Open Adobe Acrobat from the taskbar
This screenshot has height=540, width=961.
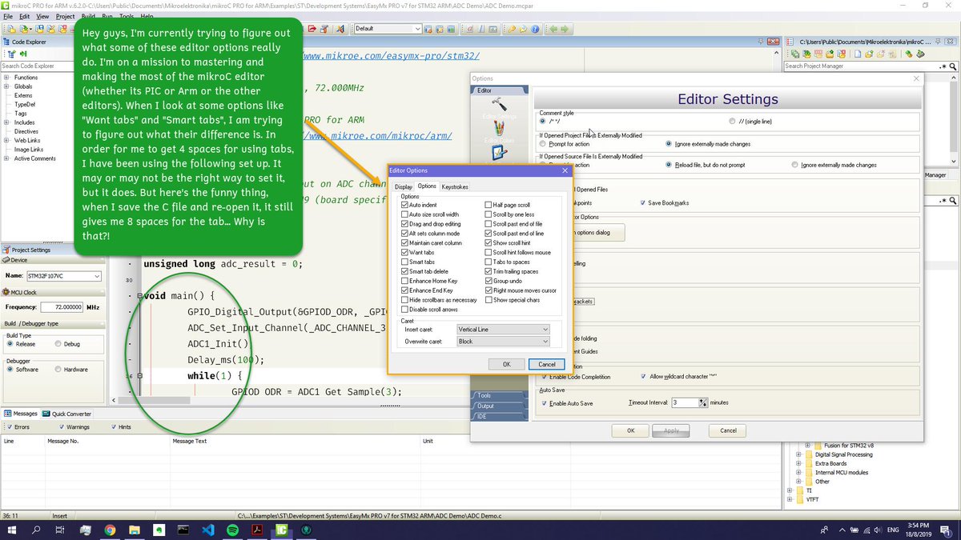(258, 530)
